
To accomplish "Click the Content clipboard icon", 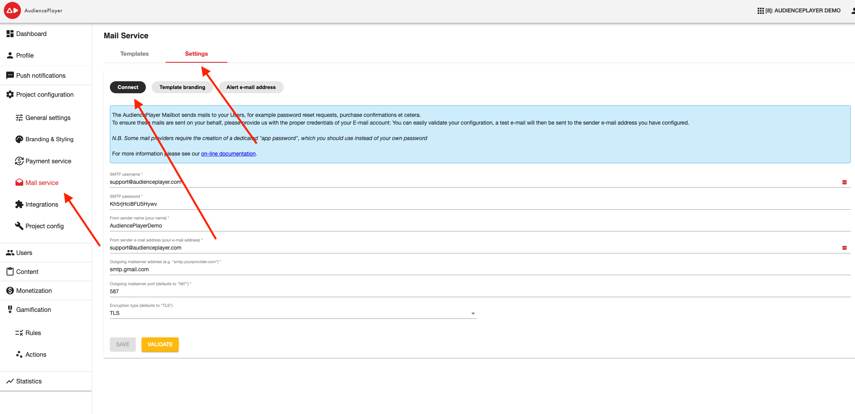I will tap(10, 272).
